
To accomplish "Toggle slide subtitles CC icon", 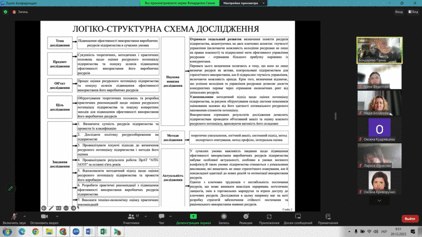I will 59,208.
